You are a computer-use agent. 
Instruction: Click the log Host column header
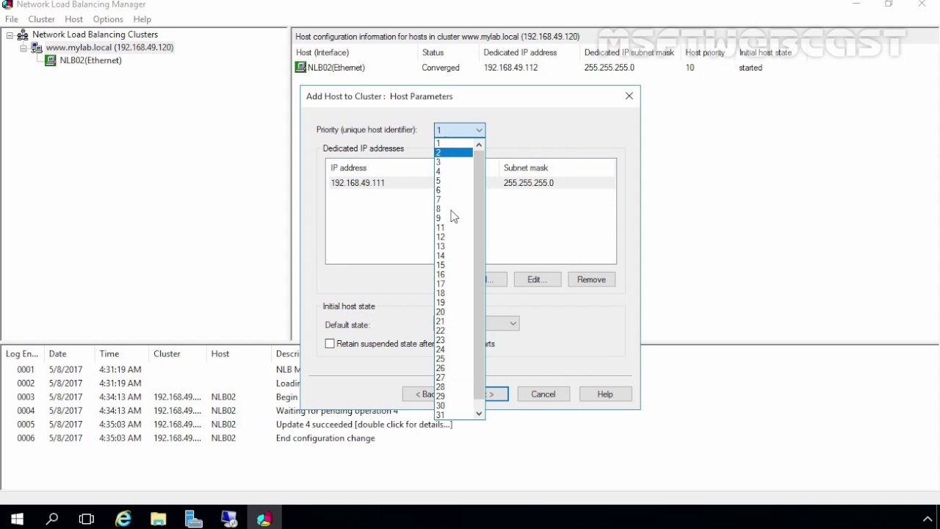[x=239, y=354]
